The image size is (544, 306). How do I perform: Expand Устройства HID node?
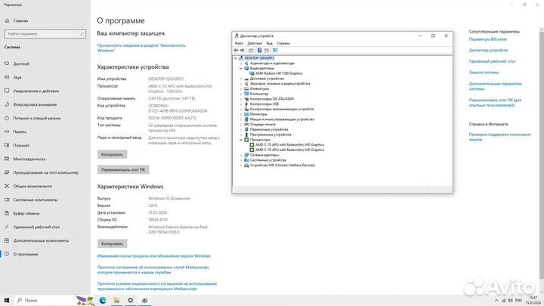point(241,165)
